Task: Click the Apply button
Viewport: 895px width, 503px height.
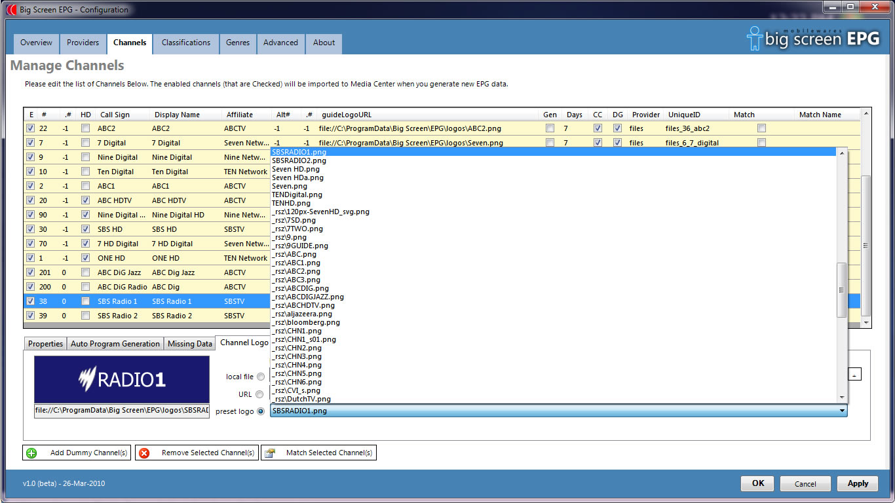Action: (x=858, y=483)
